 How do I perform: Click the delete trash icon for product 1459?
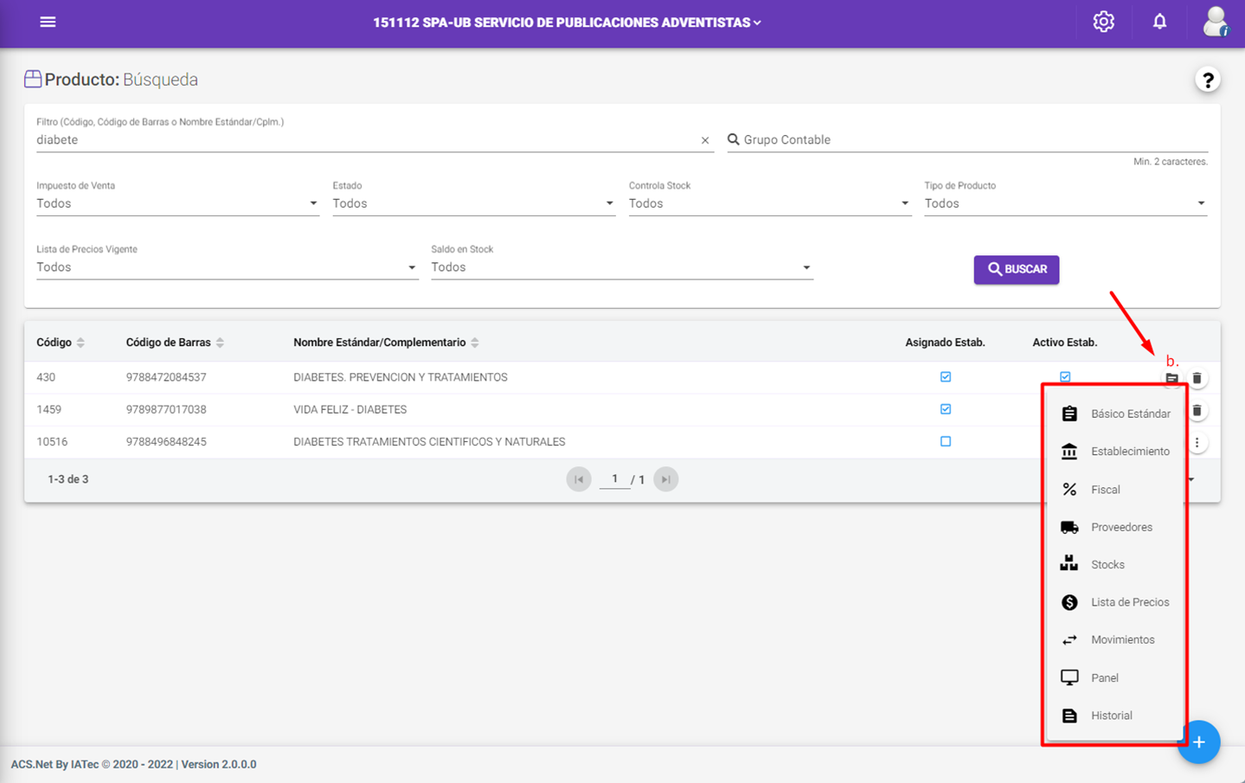pos(1197,410)
